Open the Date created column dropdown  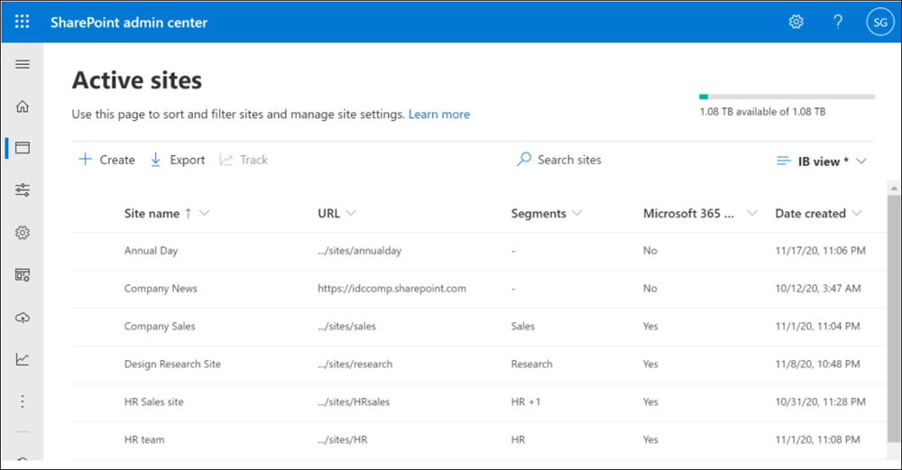pyautogui.click(x=856, y=214)
